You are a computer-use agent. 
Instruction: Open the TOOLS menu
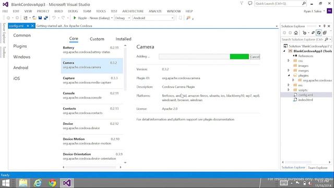point(101,11)
